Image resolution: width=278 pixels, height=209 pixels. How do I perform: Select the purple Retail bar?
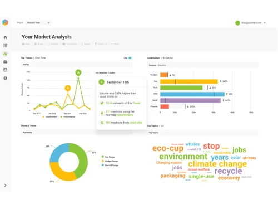tap(190, 100)
